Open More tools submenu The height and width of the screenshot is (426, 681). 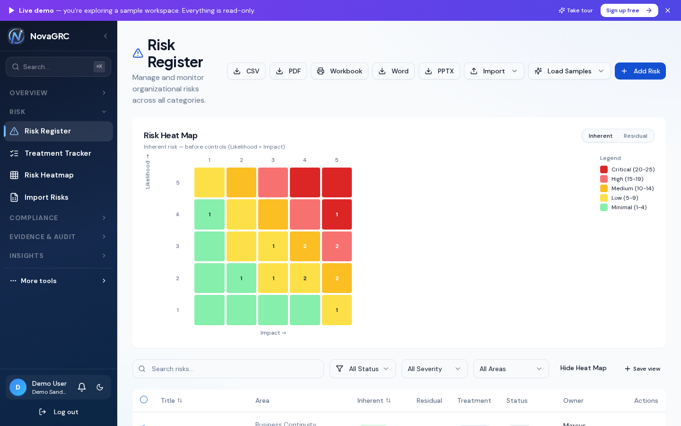click(x=59, y=281)
